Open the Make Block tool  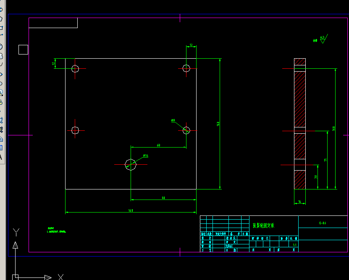[x=1, y=102]
